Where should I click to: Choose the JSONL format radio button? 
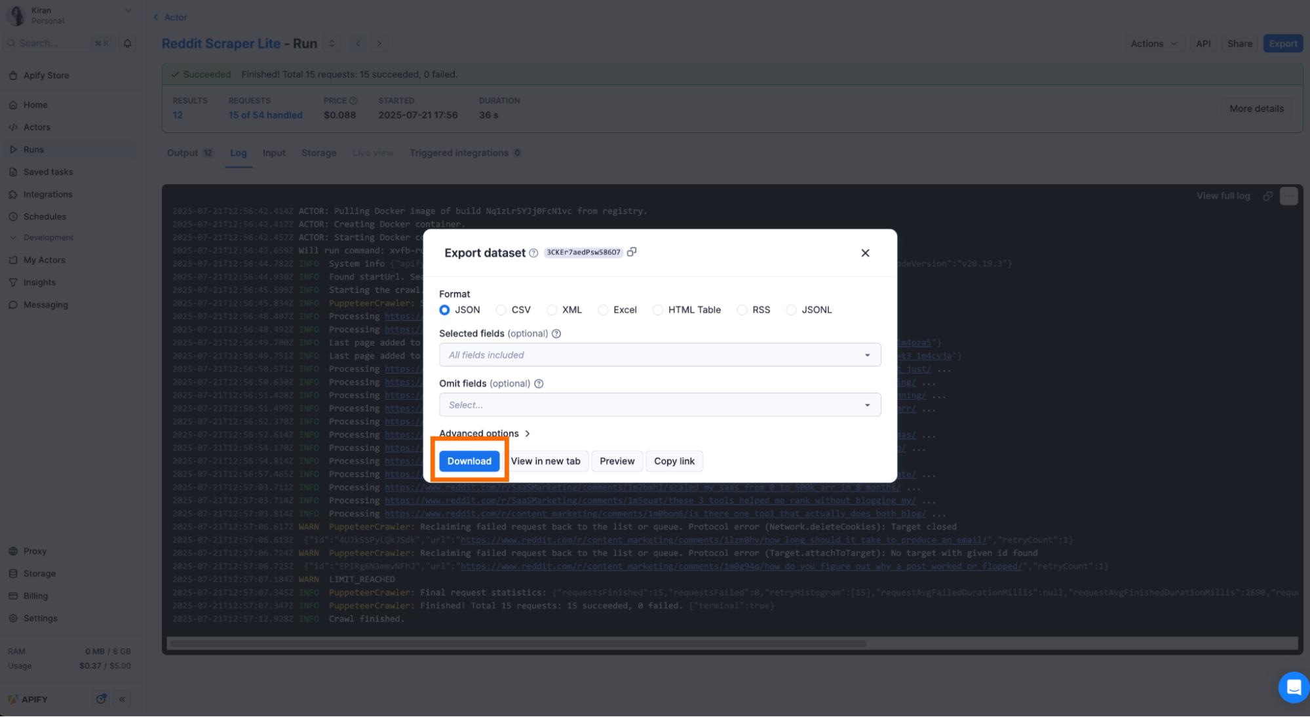click(x=792, y=310)
